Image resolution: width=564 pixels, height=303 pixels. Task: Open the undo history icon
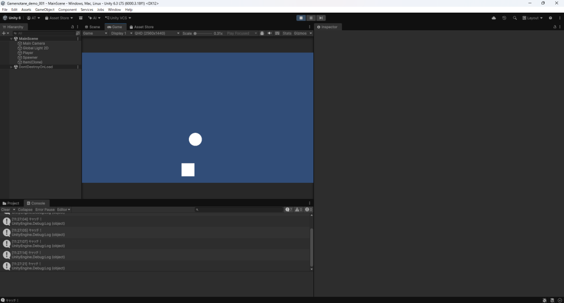pyautogui.click(x=505, y=18)
